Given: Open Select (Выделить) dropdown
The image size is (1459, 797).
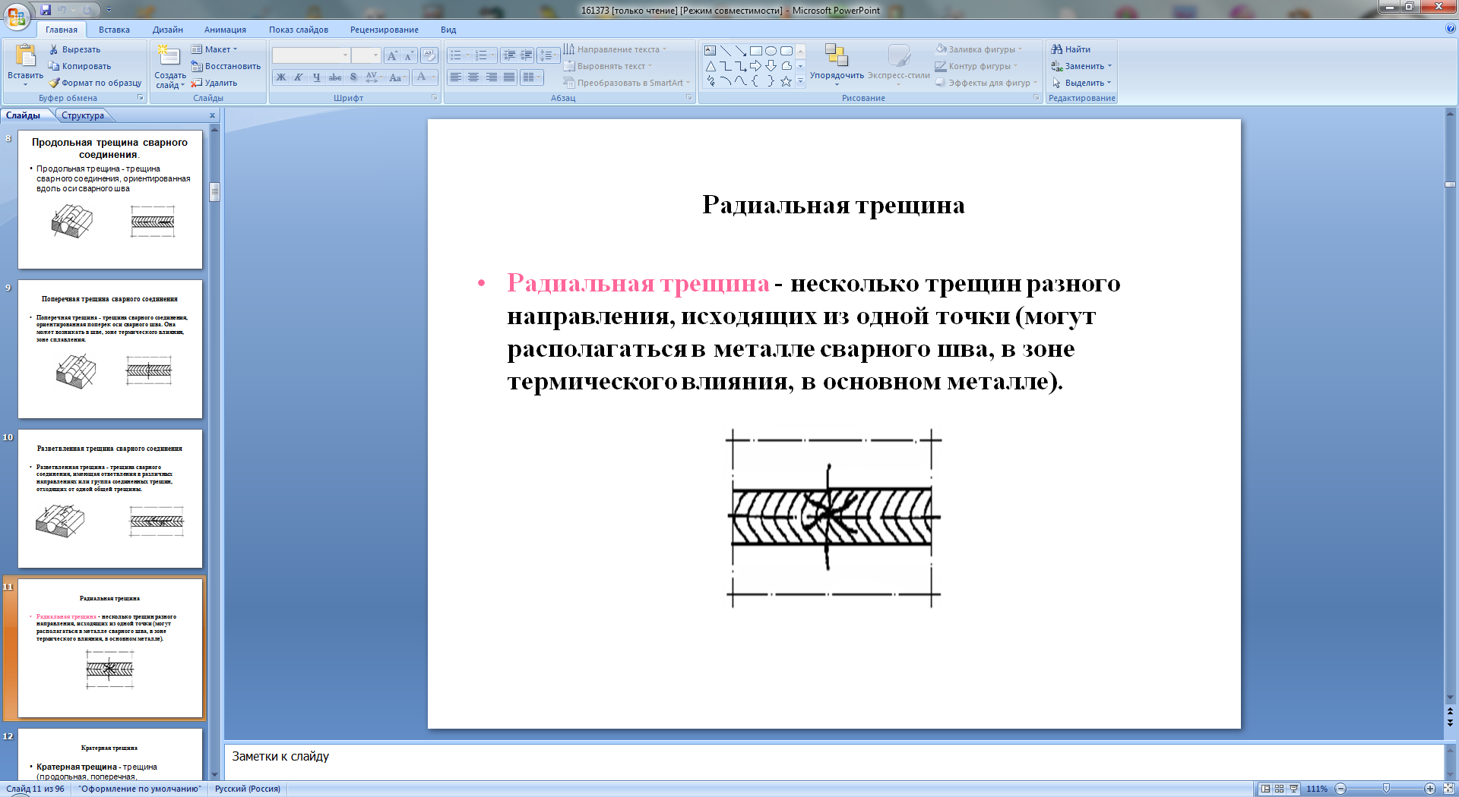Looking at the screenshot, I should tap(1082, 83).
